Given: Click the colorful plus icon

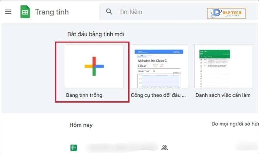Looking at the screenshot, I should point(94,66).
